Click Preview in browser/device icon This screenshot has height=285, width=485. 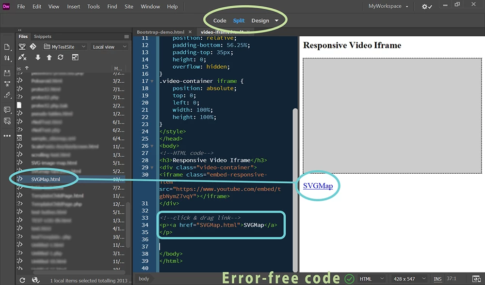click(x=477, y=279)
